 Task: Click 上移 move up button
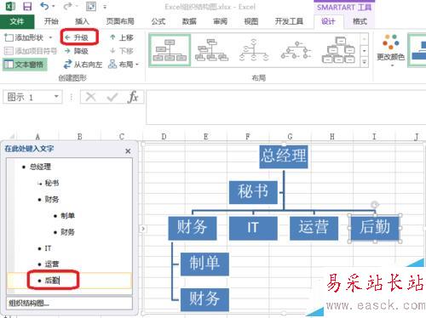[x=122, y=37]
